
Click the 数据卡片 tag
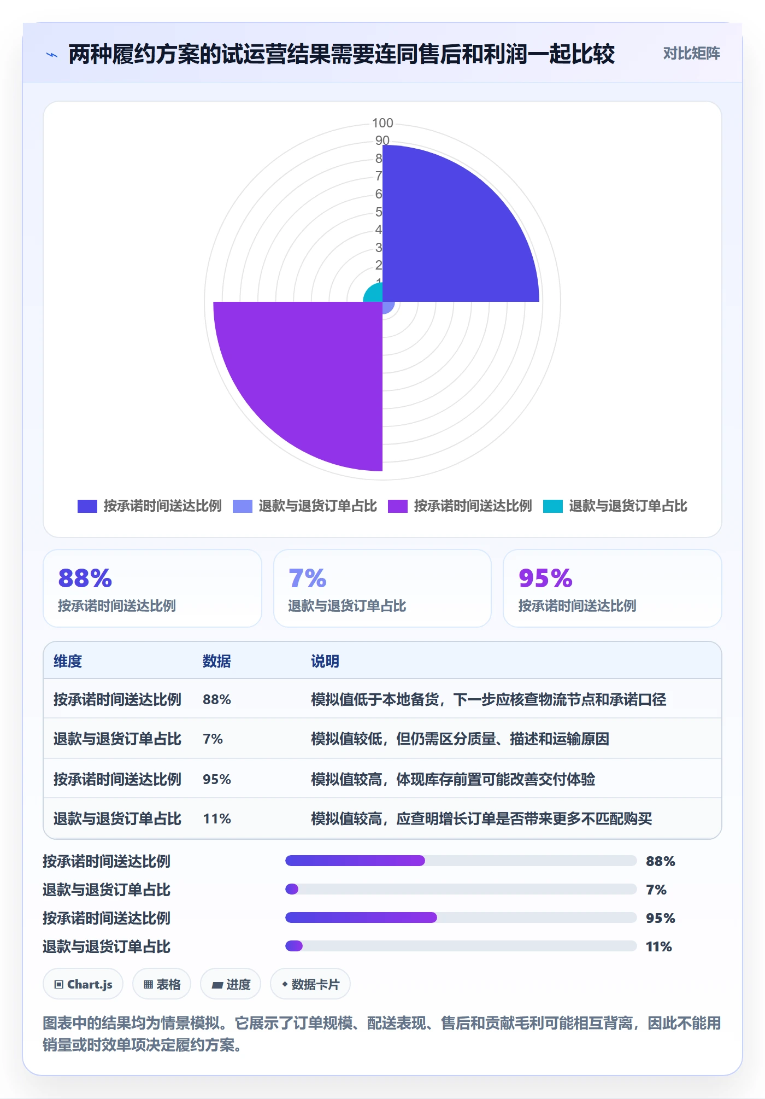(310, 984)
